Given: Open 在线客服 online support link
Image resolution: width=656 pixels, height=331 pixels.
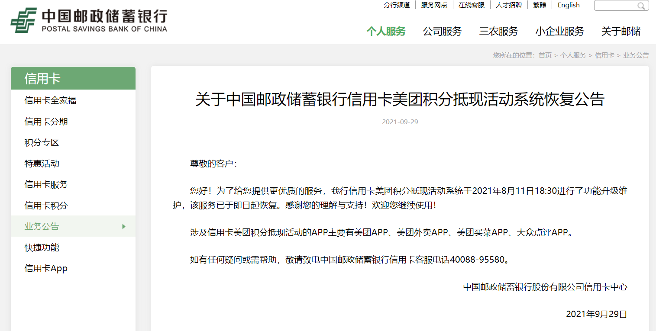Looking at the screenshot, I should click(472, 5).
